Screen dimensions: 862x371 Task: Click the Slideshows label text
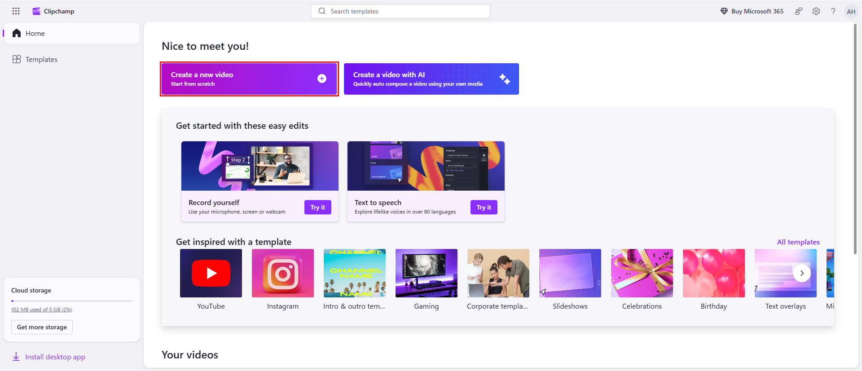570,306
